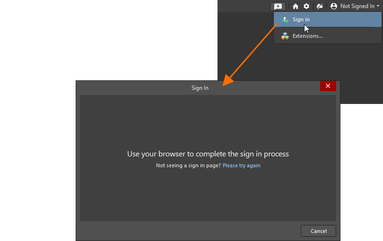Click the Sign In dialog title
The height and width of the screenshot is (241, 383).
(x=200, y=88)
